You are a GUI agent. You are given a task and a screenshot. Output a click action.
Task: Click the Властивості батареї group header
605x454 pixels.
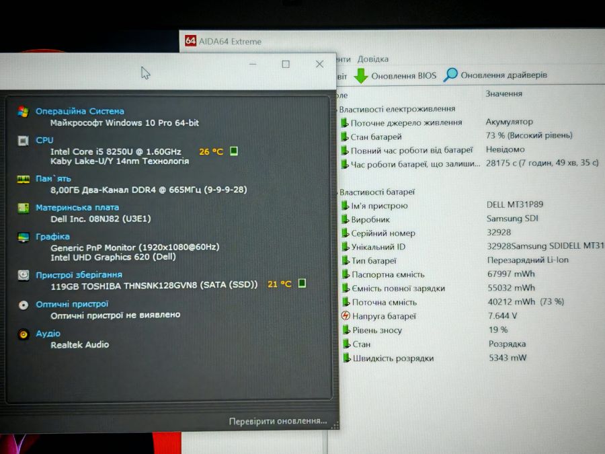(377, 192)
